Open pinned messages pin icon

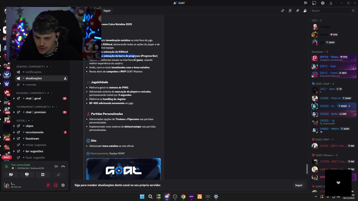tap(298, 11)
